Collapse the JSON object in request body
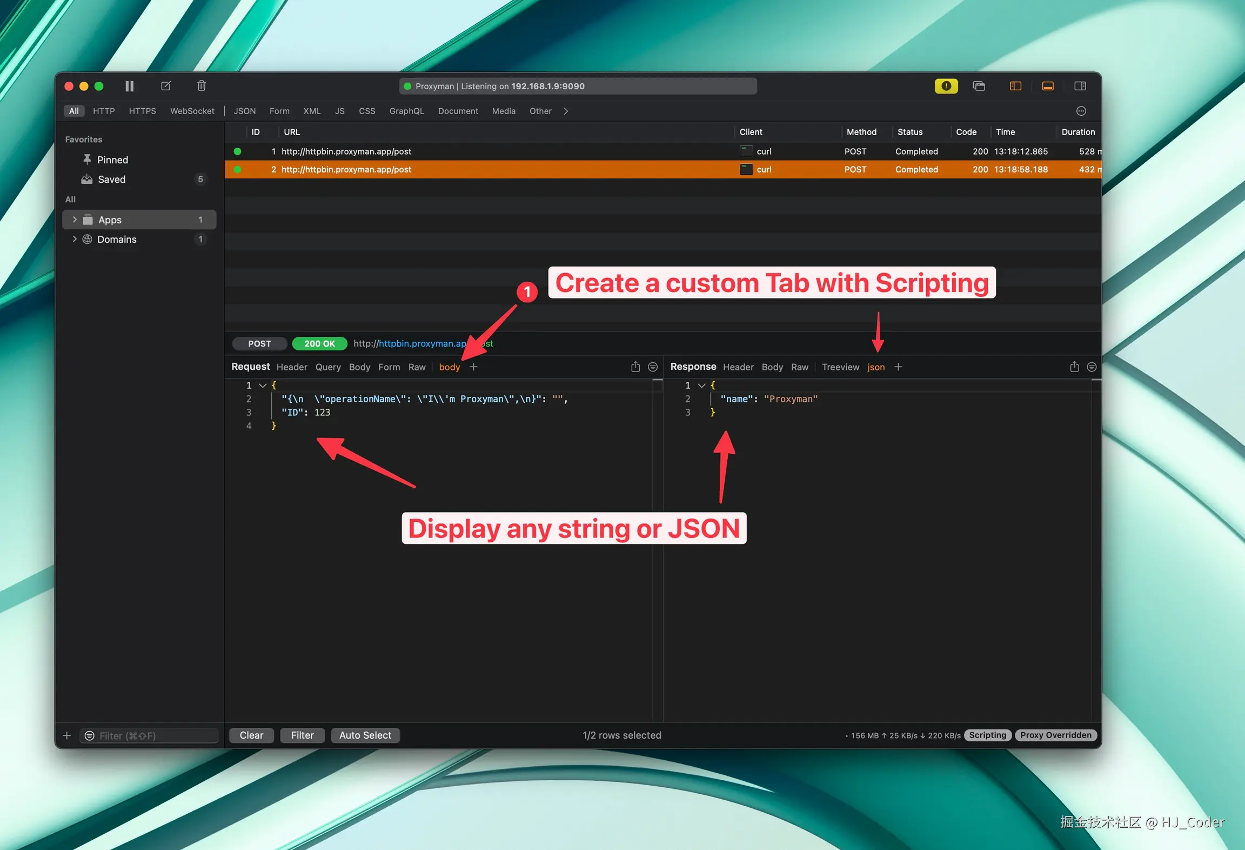 263,386
